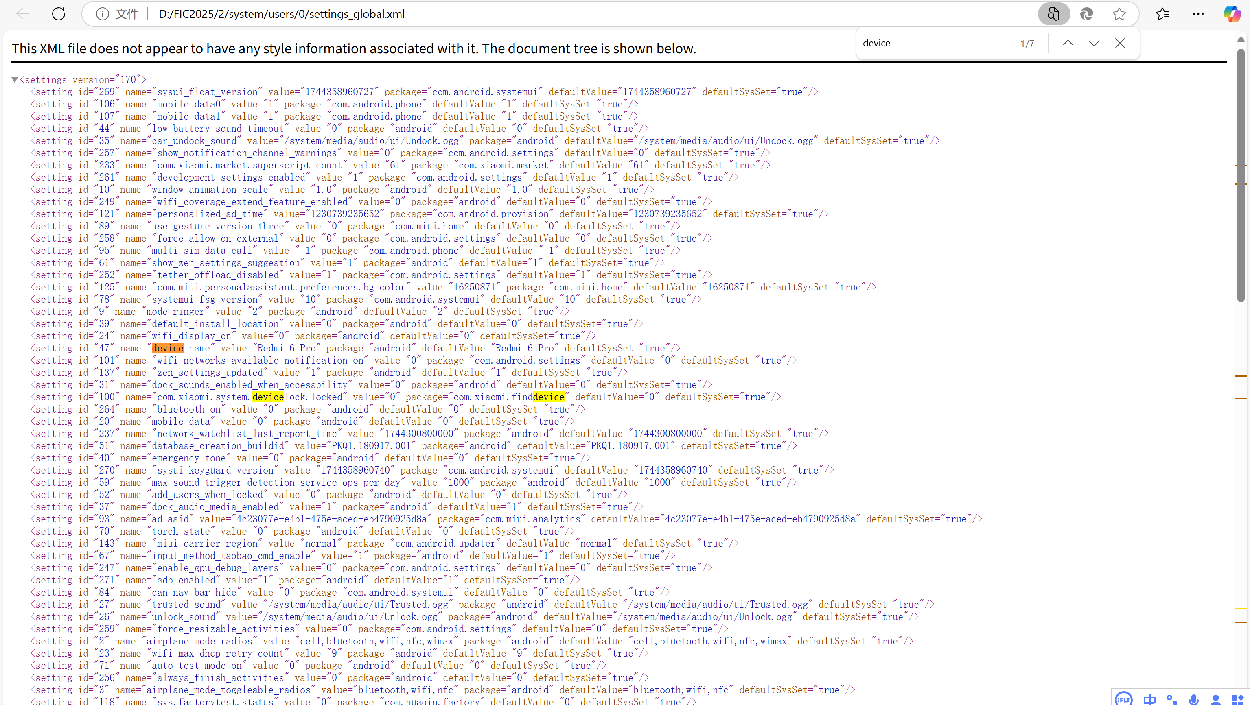Reload the page with the refresh button
This screenshot has height=705, width=1250.
[x=59, y=13]
